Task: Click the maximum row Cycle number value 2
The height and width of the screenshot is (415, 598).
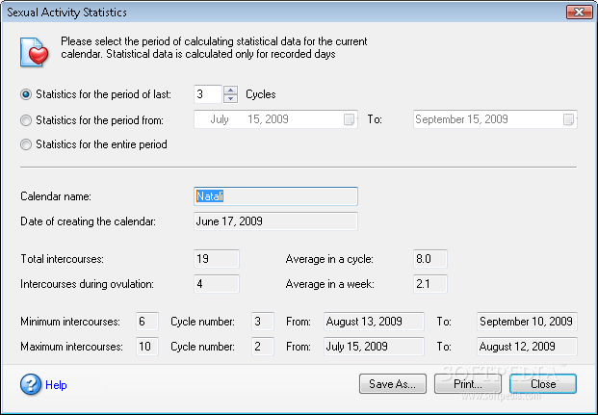Action: click(x=263, y=347)
